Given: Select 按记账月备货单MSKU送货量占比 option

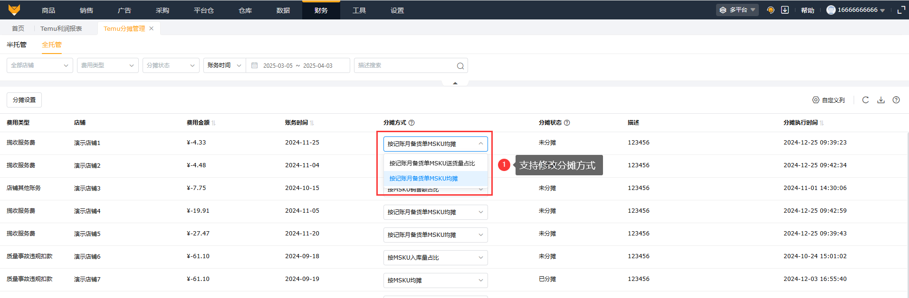Looking at the screenshot, I should click(432, 163).
